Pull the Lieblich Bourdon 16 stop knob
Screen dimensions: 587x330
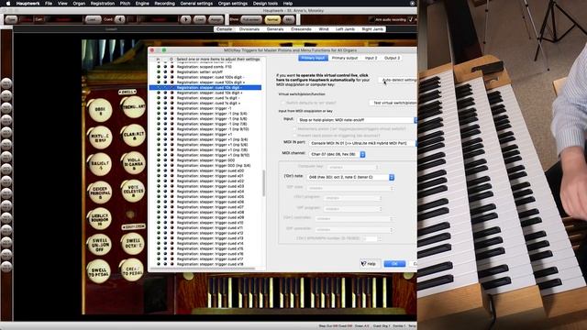pos(100,219)
